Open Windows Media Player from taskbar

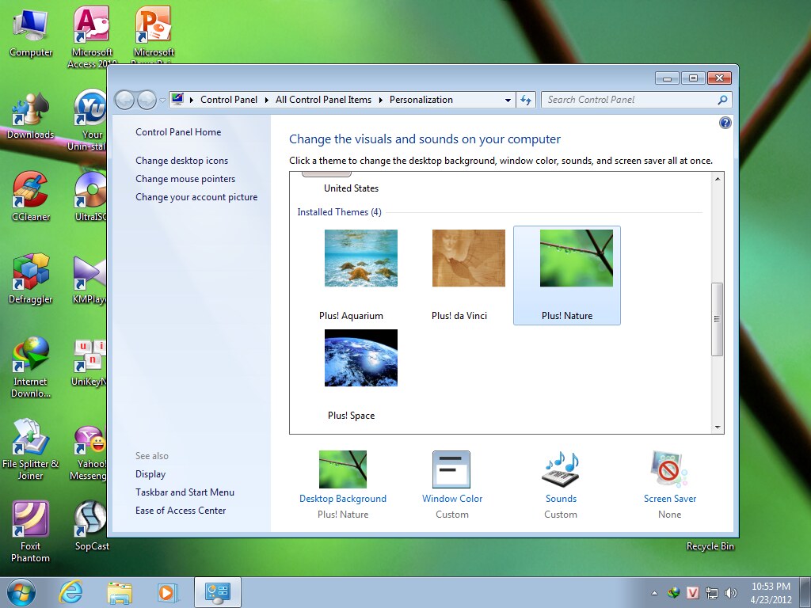point(167,591)
